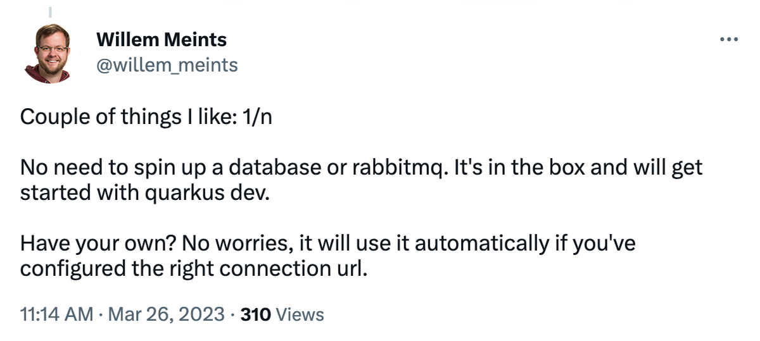760x341 pixels.
Task: Open the Willem Meints display name
Action: [x=161, y=40]
